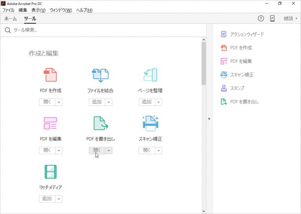This screenshot has height=214, width=301.
Task: Click the vertical scrollbar thumb
Action: pos(204,63)
